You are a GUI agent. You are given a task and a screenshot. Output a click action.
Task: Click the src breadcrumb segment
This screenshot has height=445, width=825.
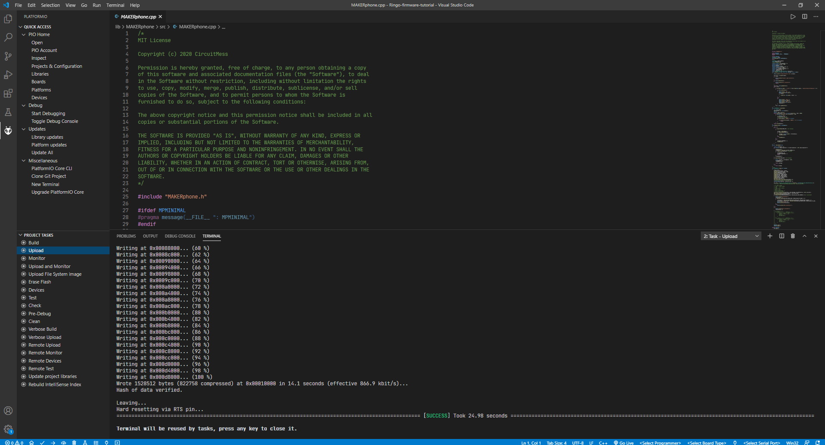pos(162,27)
